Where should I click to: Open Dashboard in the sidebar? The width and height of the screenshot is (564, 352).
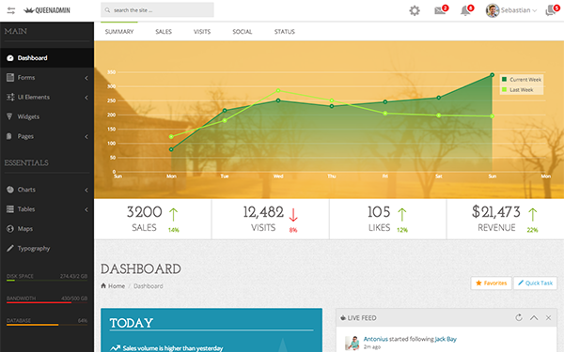click(47, 58)
